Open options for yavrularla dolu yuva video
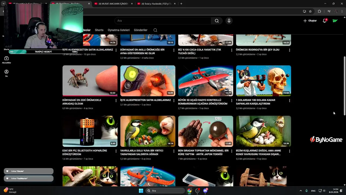 pyautogui.click(x=174, y=151)
